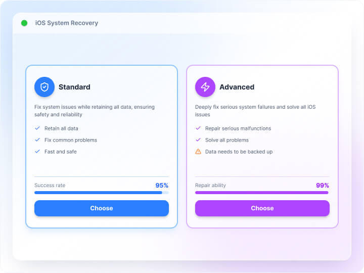Viewport: 364px width, 273px height.
Task: Click the Standard description about retaining all data
Action: click(95, 111)
